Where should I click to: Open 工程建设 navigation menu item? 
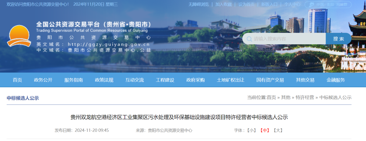(165, 80)
